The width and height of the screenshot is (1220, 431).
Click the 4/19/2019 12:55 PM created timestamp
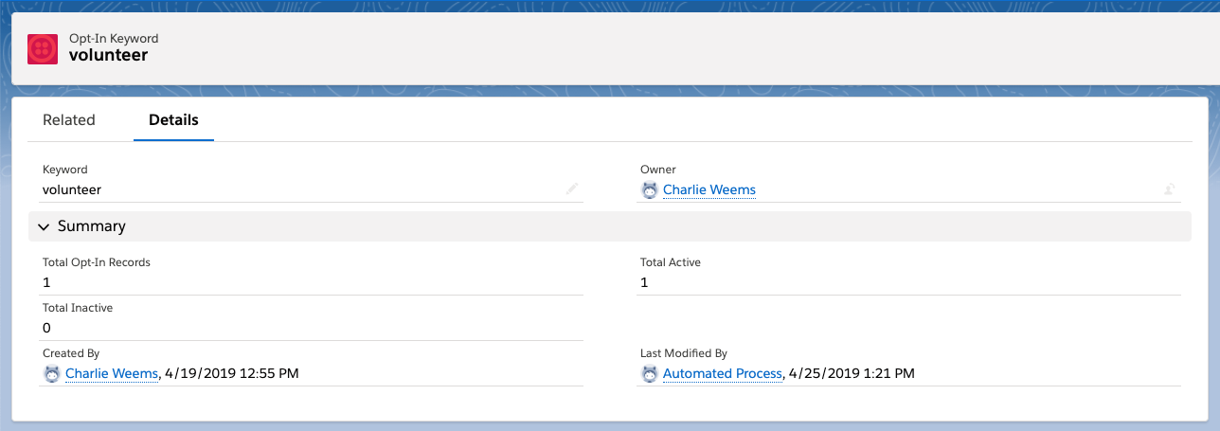(232, 374)
